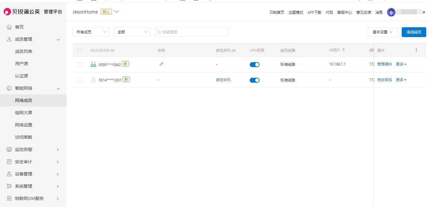
Task: Edit name pencil icon for 8590****0842
Action: point(161,64)
